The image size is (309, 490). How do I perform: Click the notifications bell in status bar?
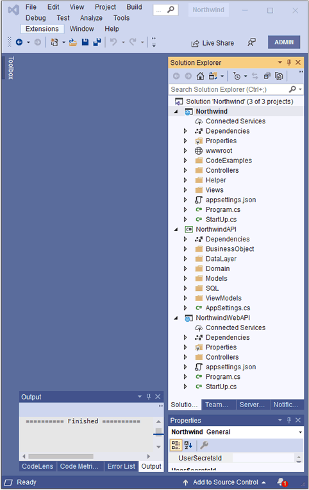pyautogui.click(x=281, y=482)
